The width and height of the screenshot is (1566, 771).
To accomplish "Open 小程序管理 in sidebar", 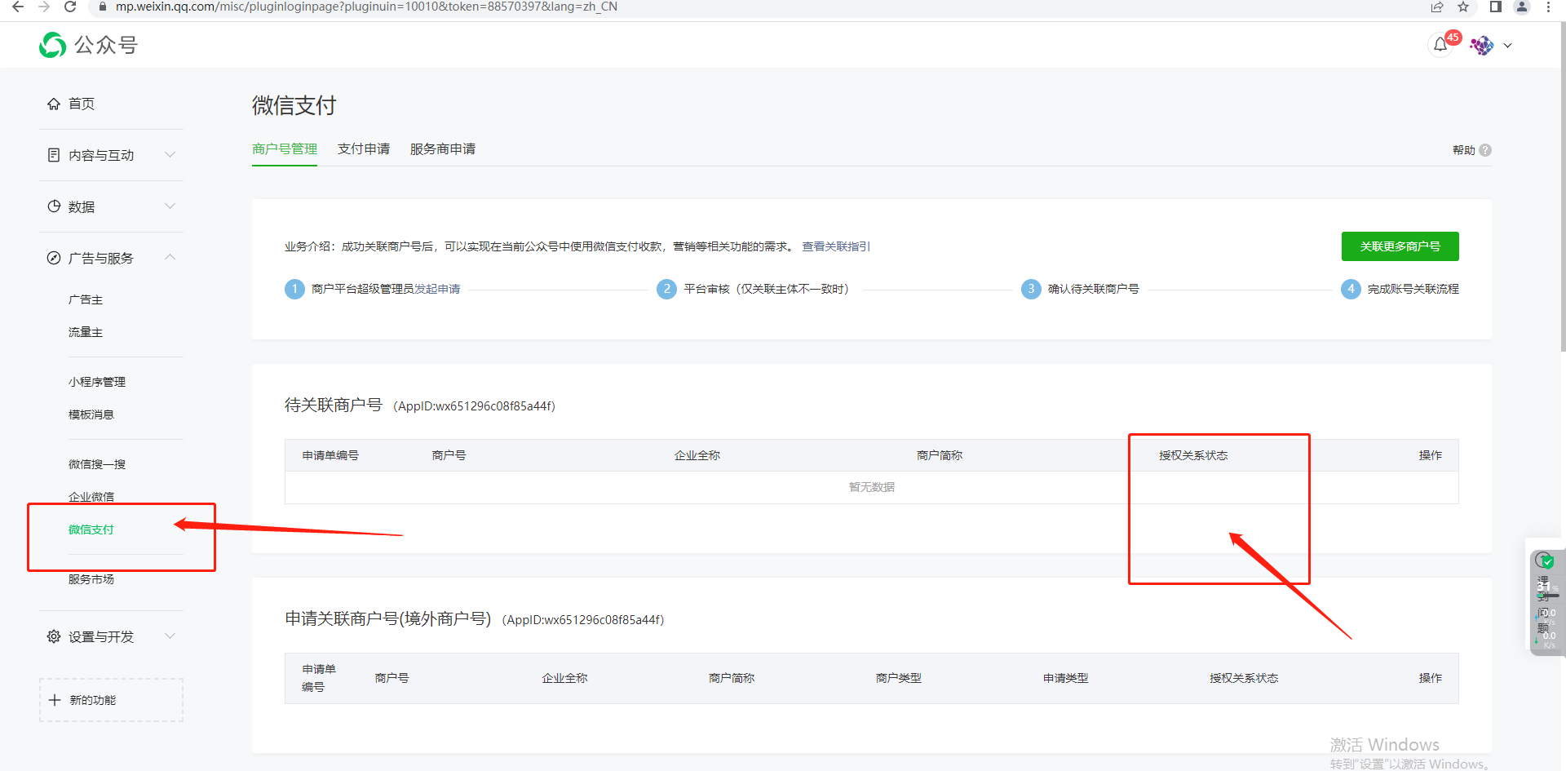I will tap(97, 382).
